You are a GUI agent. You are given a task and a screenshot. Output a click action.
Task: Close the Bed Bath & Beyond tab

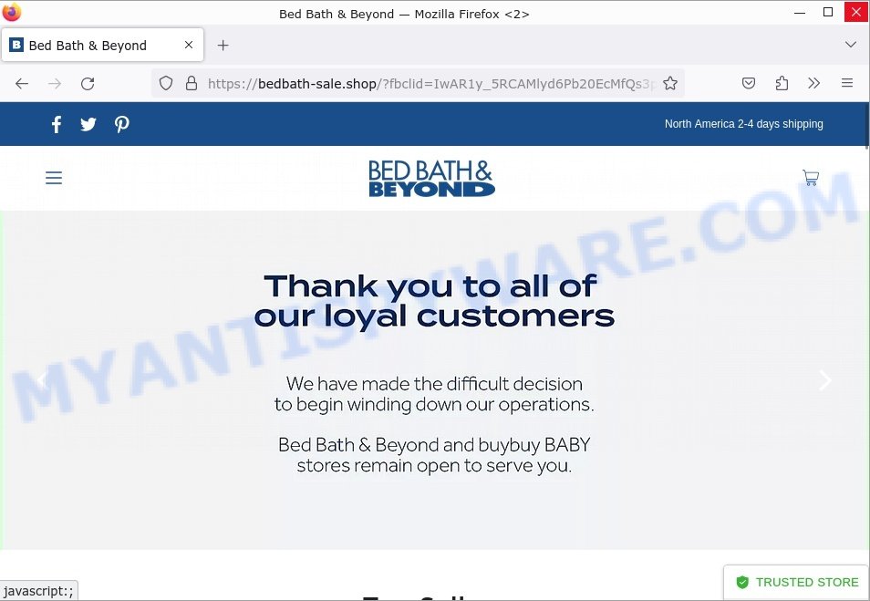(189, 45)
